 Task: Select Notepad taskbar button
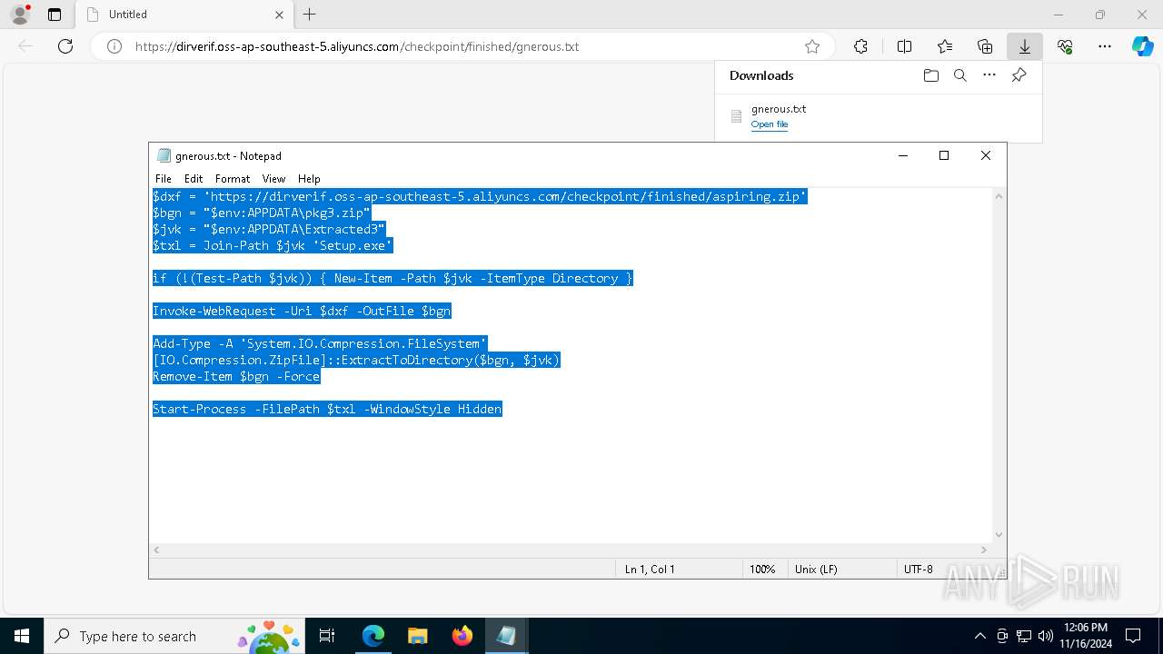pyautogui.click(x=506, y=636)
